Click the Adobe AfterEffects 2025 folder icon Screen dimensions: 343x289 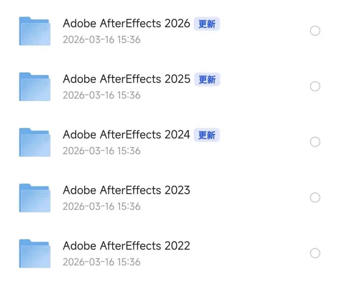coord(35,87)
